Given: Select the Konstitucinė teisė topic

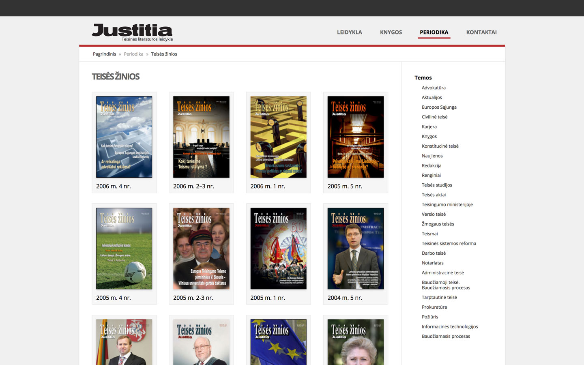Looking at the screenshot, I should click(x=440, y=146).
